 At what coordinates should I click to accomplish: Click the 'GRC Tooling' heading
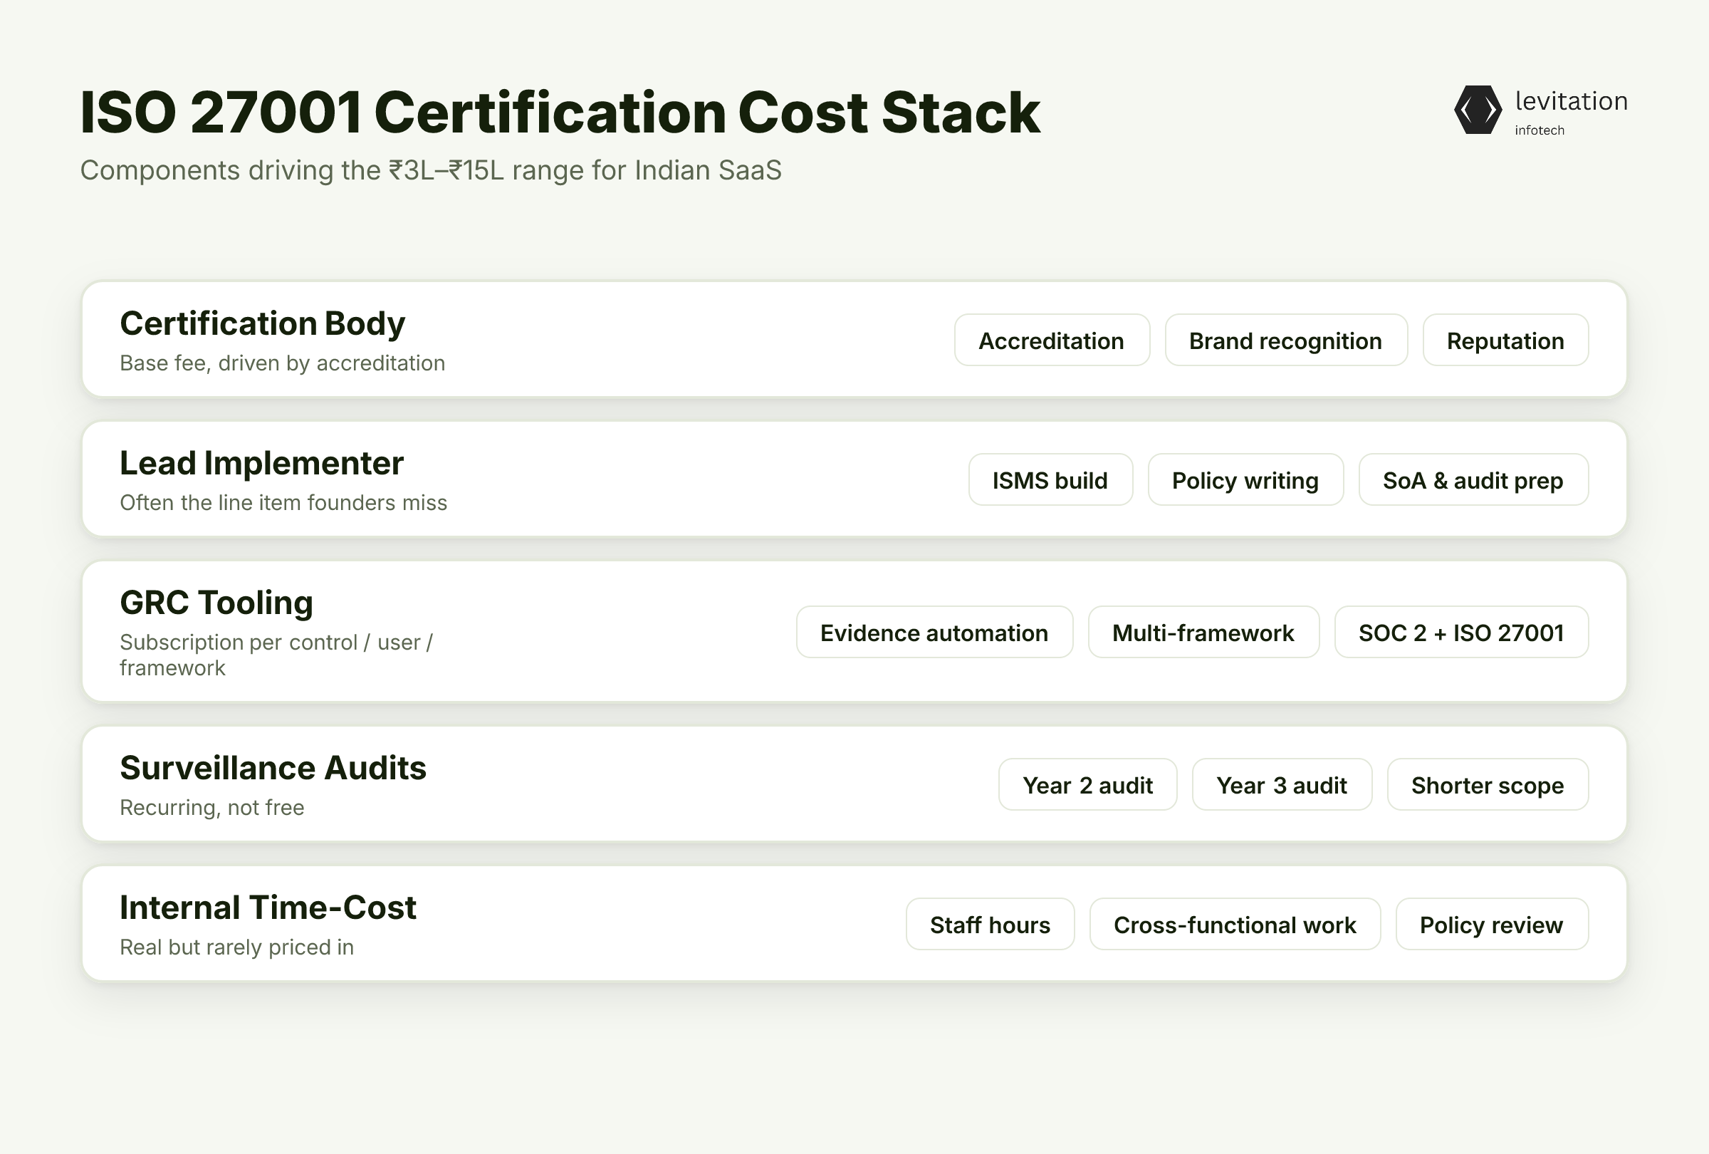[x=216, y=603]
